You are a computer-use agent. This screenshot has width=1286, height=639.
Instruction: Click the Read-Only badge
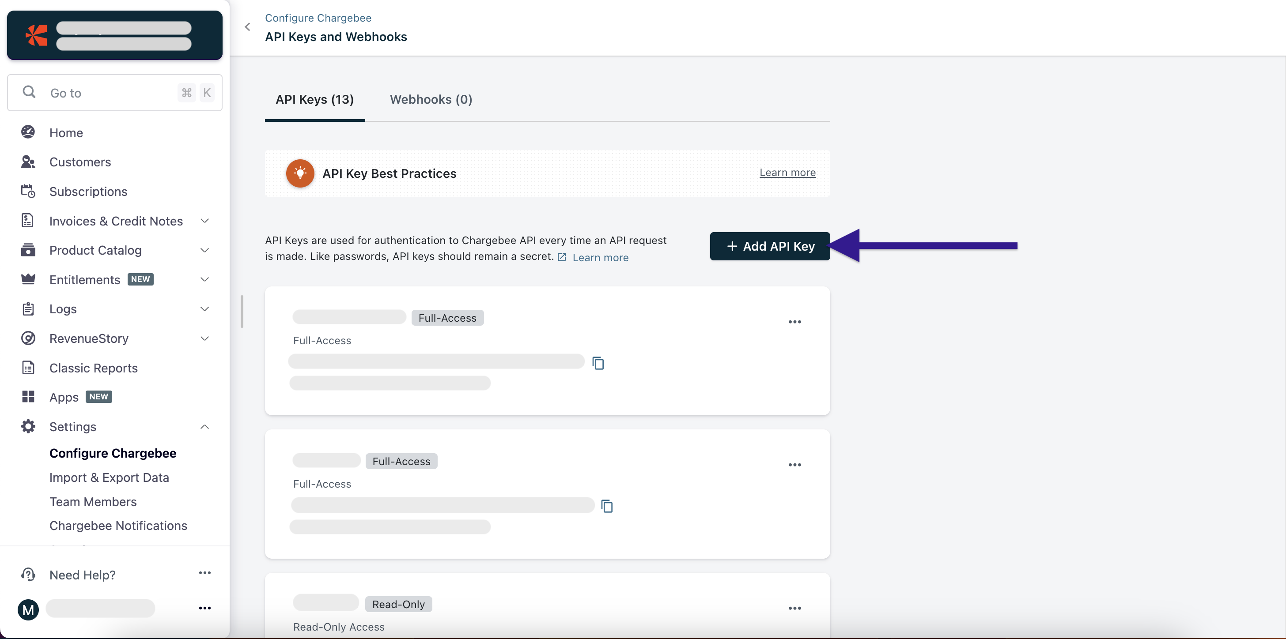(398, 604)
